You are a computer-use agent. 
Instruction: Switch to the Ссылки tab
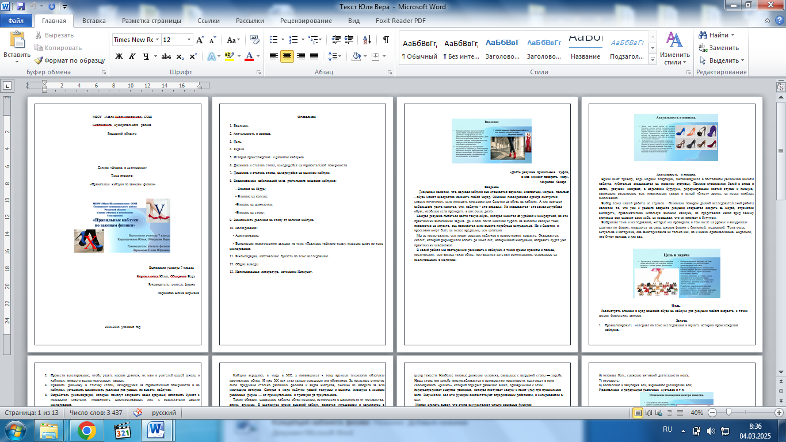[x=208, y=21]
